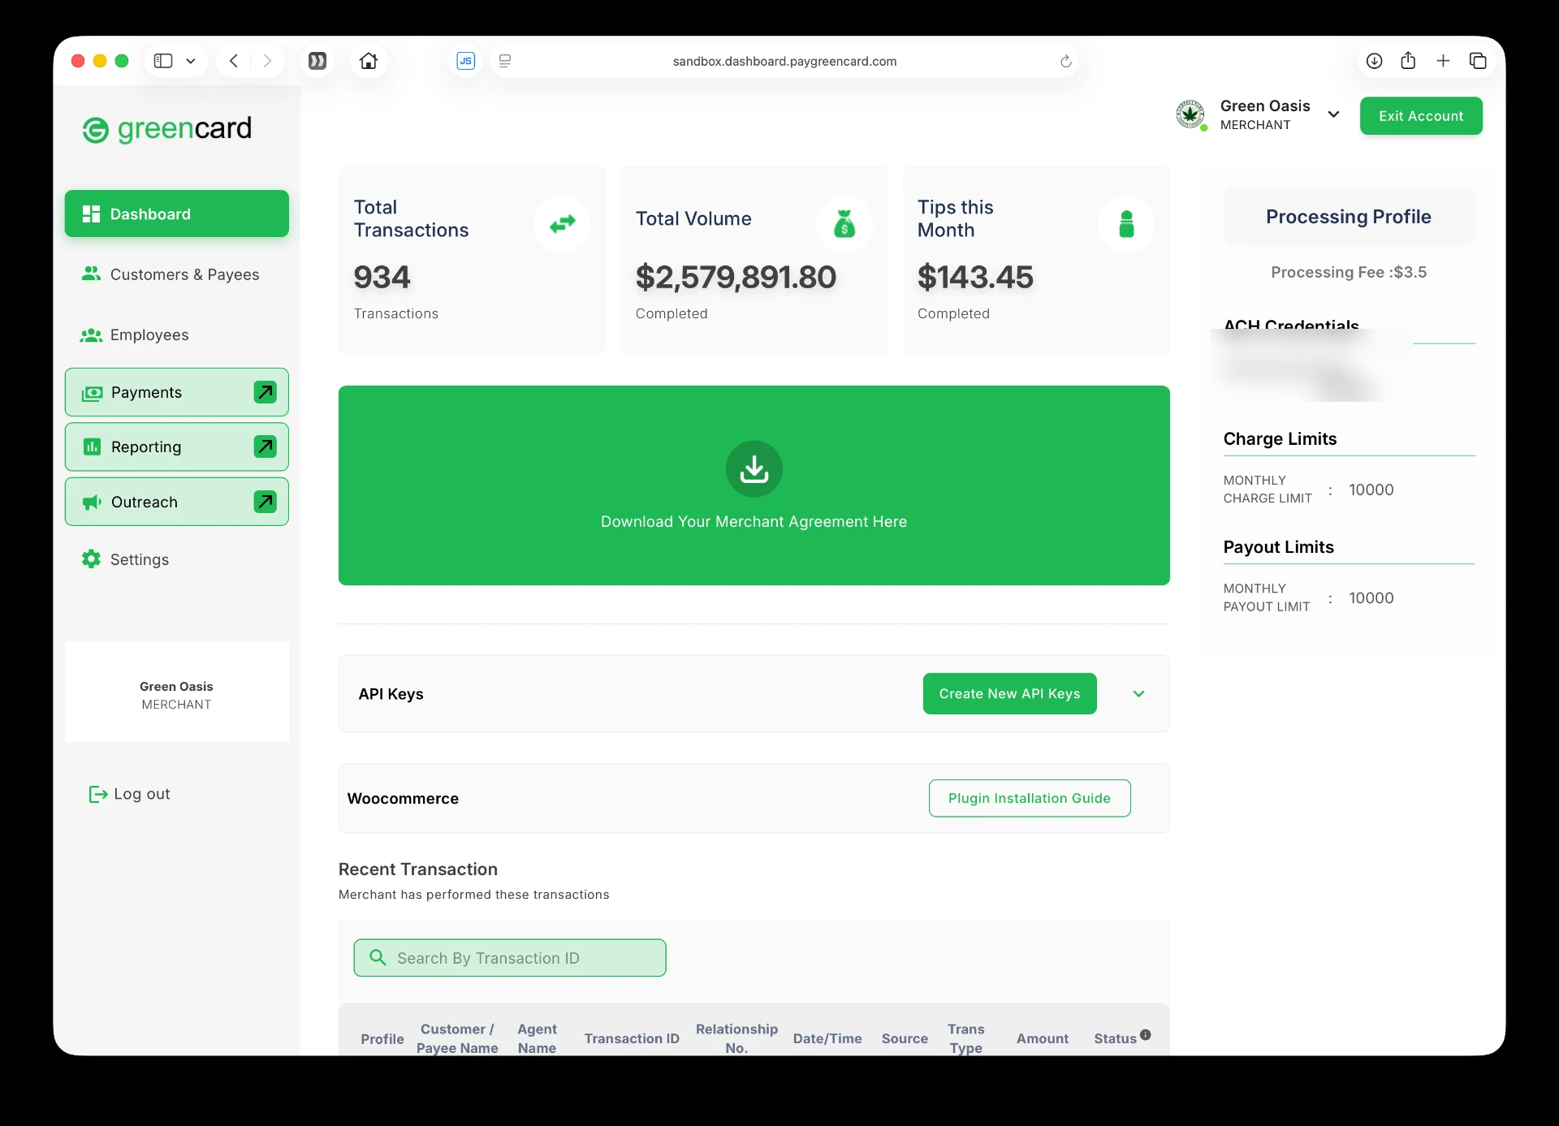Expand the API Keys section chevron
The image size is (1559, 1126).
click(x=1138, y=694)
